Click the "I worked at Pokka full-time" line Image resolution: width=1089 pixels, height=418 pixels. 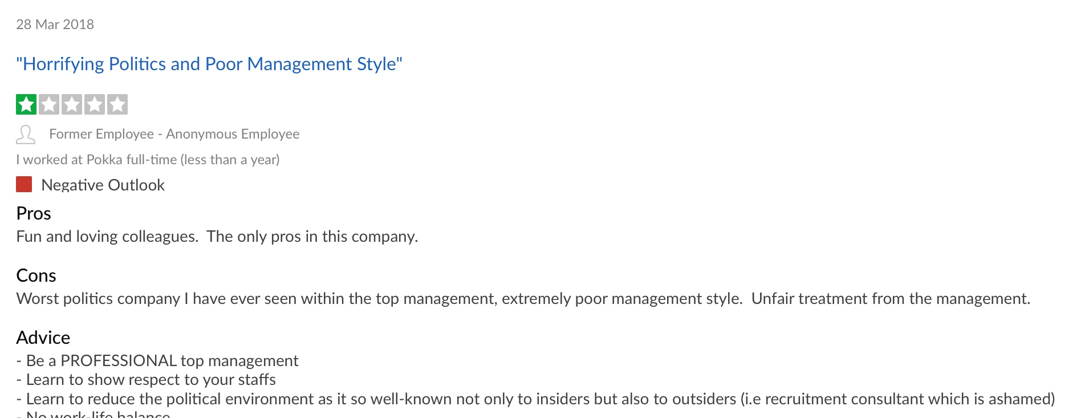tap(148, 160)
